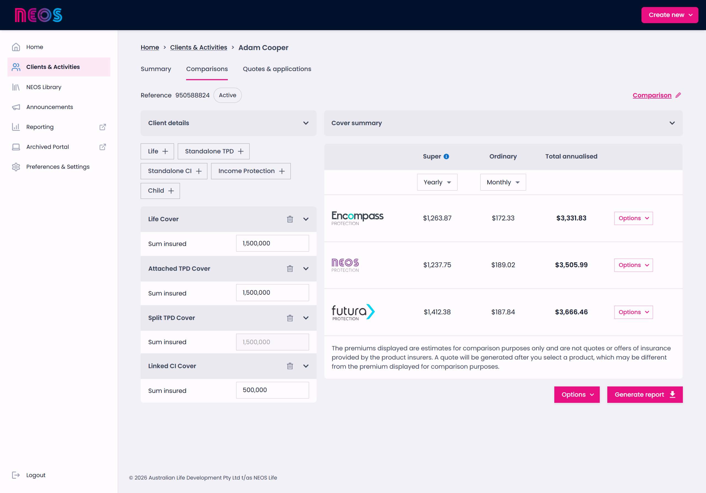This screenshot has width=706, height=493.
Task: Click Generate report button
Action: (645, 395)
